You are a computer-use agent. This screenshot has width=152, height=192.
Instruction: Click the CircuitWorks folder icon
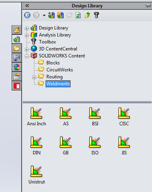pos(41,69)
